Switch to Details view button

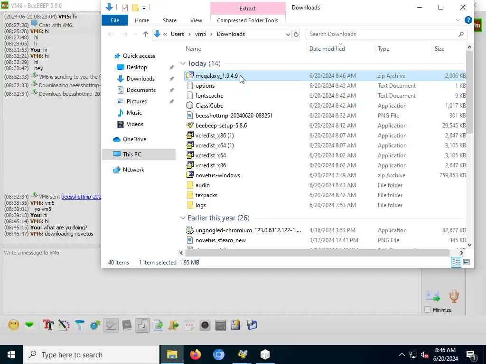point(456,263)
